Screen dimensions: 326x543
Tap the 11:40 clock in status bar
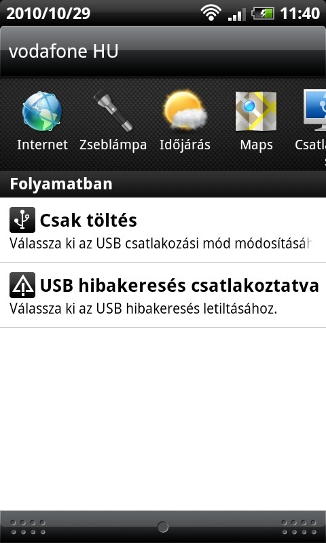click(300, 14)
